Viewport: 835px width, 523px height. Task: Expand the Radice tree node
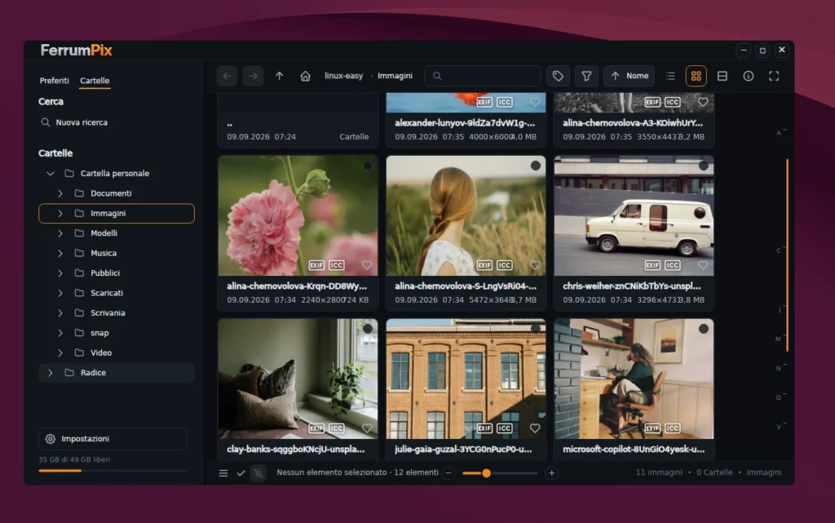click(50, 373)
